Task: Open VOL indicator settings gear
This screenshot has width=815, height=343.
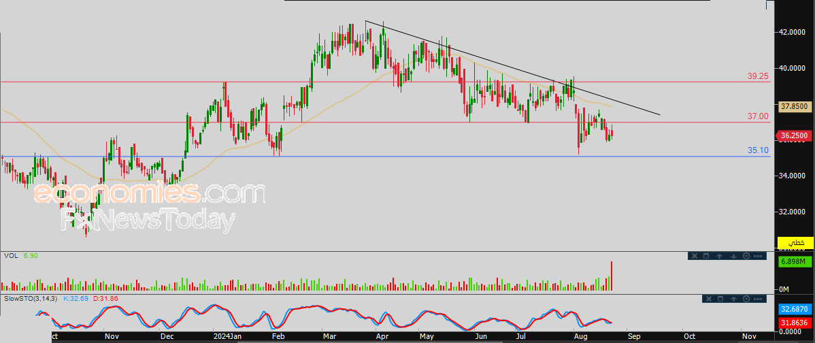Action: (746, 256)
